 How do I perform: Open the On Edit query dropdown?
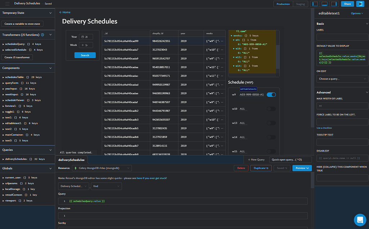coord(342,79)
